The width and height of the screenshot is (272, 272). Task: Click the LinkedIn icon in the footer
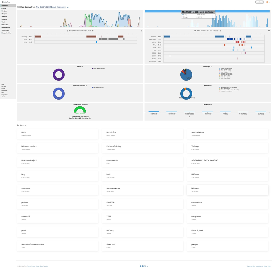(143, 266)
